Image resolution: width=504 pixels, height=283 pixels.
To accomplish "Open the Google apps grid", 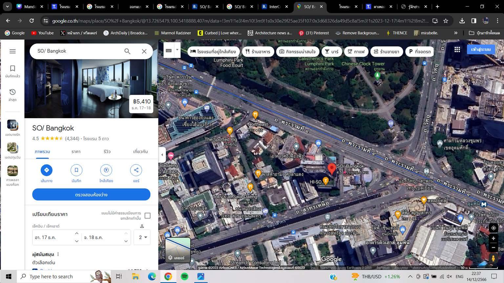I will 457,49.
